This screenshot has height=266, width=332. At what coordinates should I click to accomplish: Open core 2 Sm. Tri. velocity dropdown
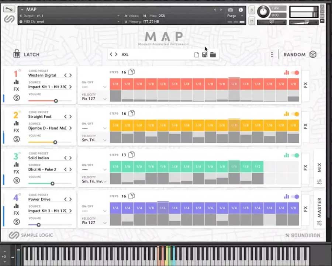pyautogui.click(x=94, y=140)
